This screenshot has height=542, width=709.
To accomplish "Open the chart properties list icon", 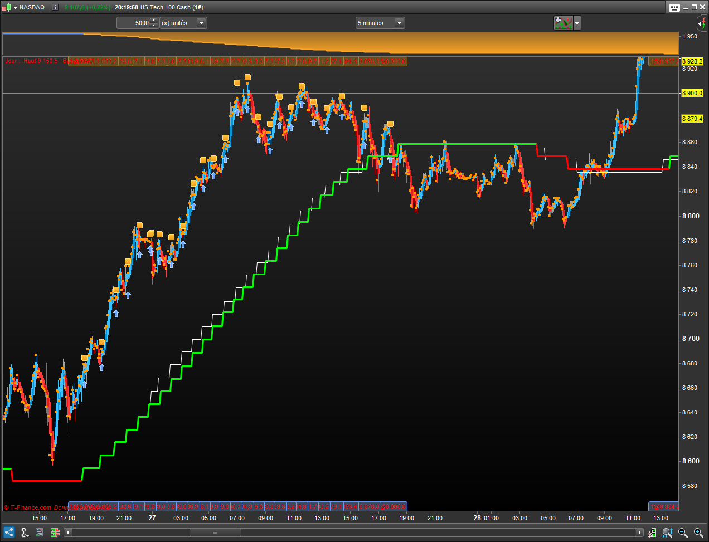I will pos(40,533).
